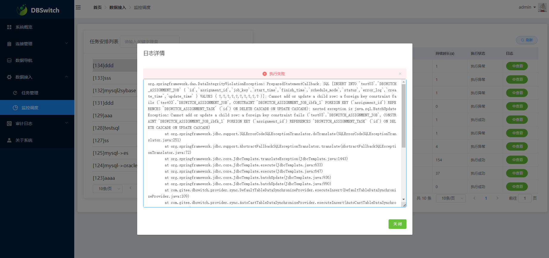Screen dimensions: 549x258
Task: Open the 任务管理 menu item
Action: click(x=30, y=93)
